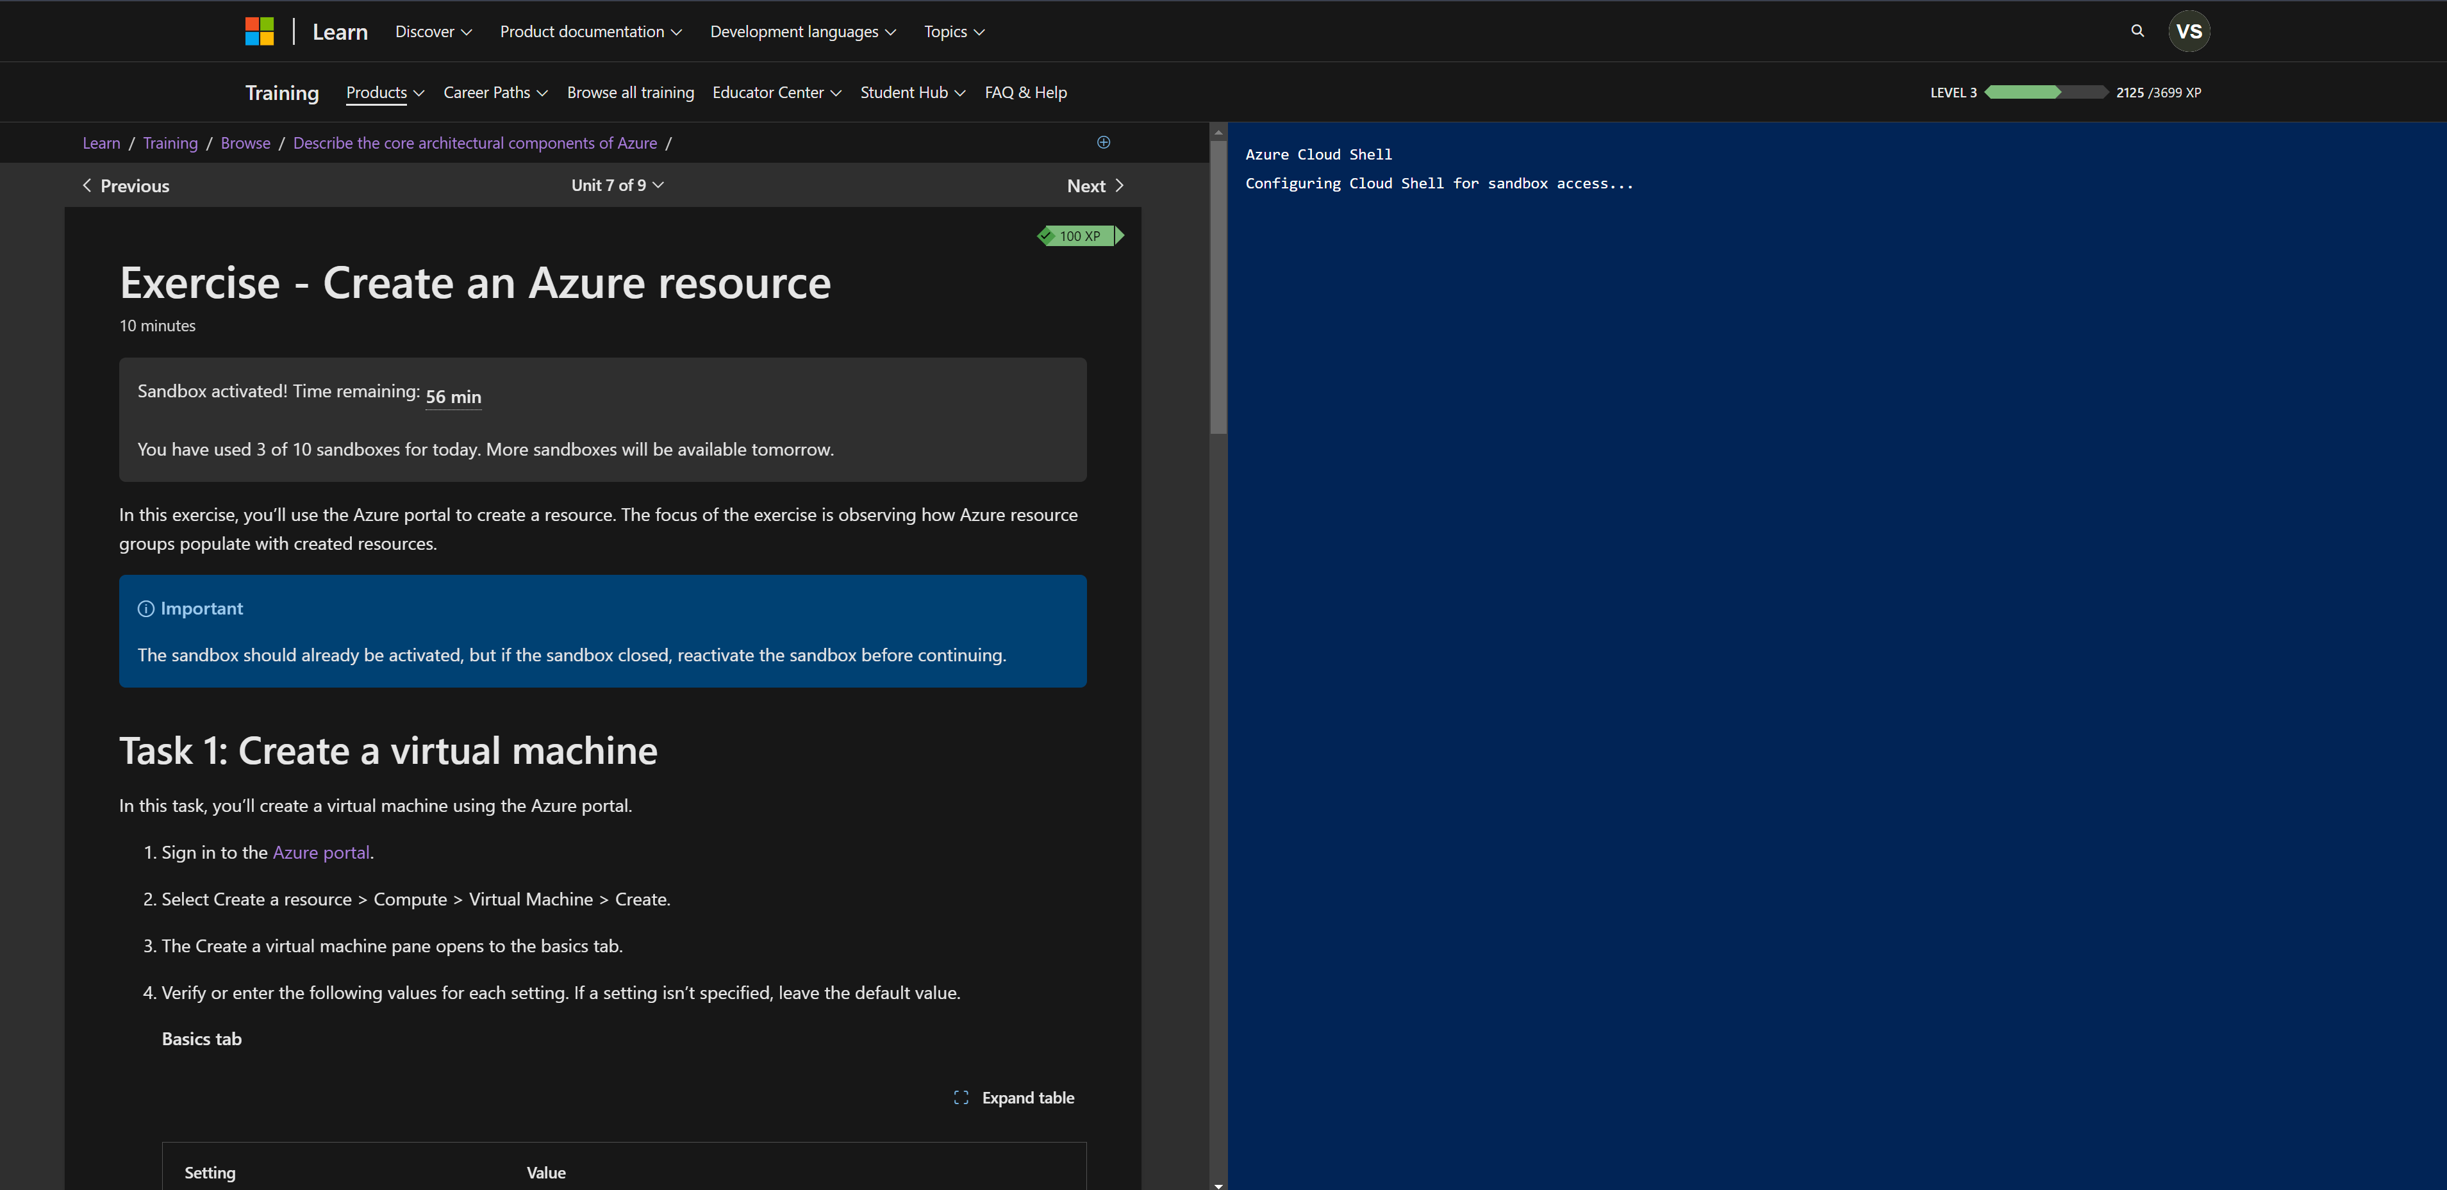This screenshot has width=2447, height=1190.
Task: Click the 'Task 1: Create a virtual machine' heading
Action: click(388, 751)
